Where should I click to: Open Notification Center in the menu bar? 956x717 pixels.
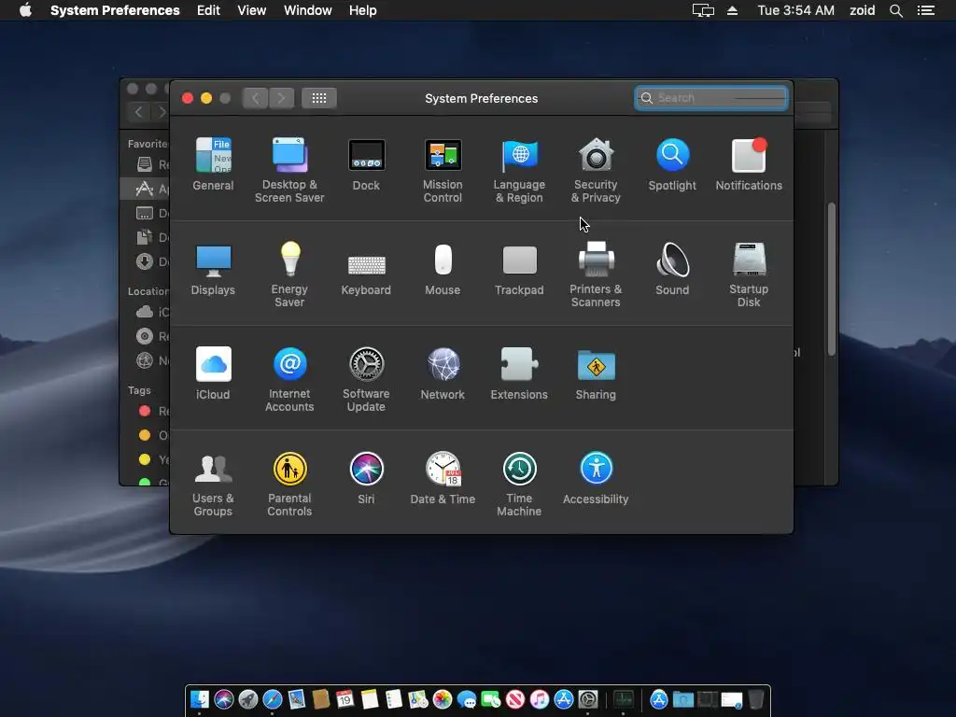click(926, 10)
